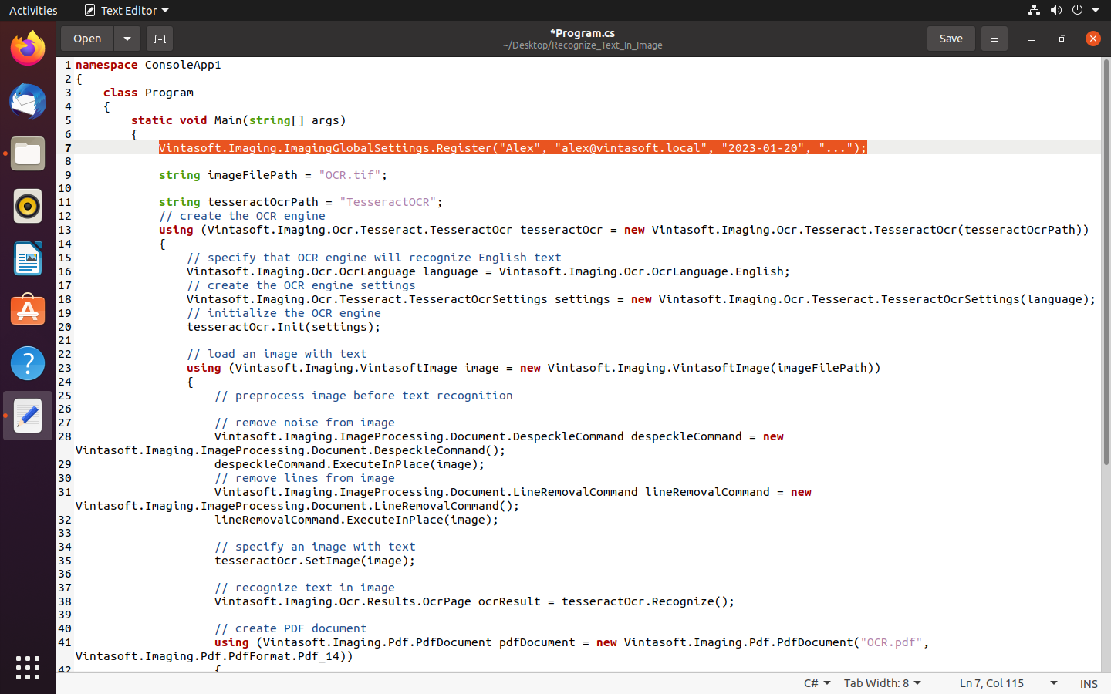The width and height of the screenshot is (1111, 694).
Task: Open the hamburger menu in the header bar
Action: 994,39
